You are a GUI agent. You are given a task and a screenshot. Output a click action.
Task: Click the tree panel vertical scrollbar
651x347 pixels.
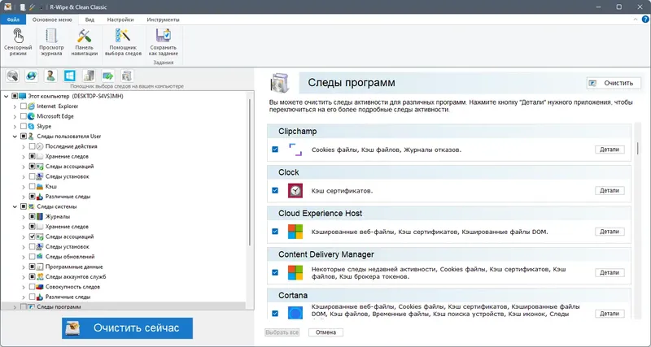250,172
